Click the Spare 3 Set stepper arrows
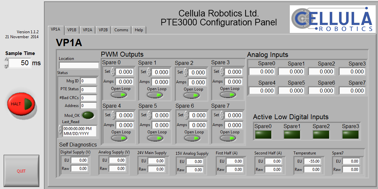This screenshot has height=189, width=378. [x=222, y=72]
